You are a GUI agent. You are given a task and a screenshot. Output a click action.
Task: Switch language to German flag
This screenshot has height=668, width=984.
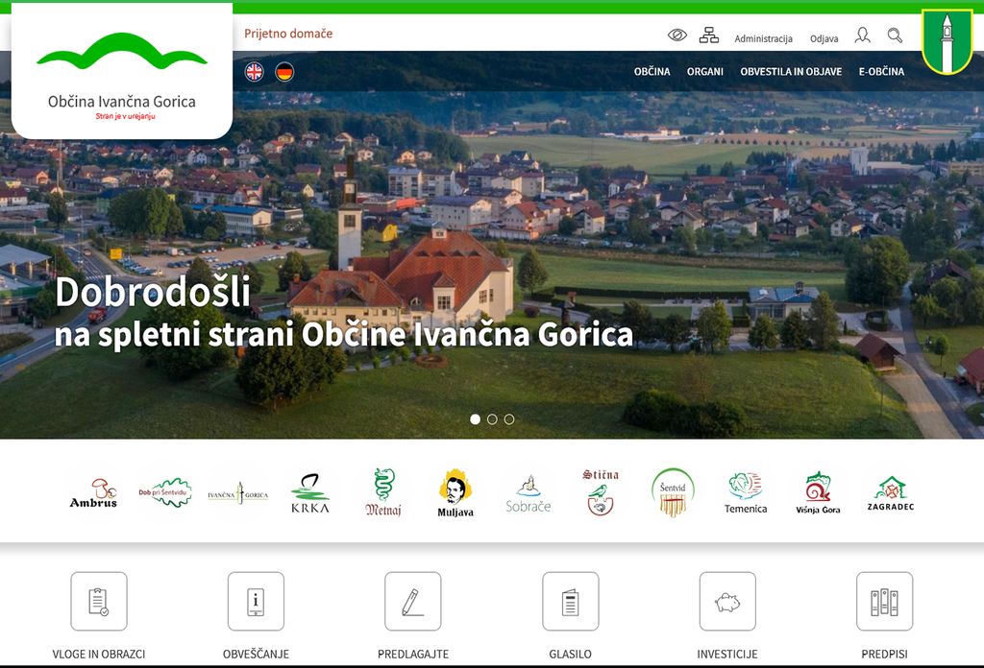(284, 72)
